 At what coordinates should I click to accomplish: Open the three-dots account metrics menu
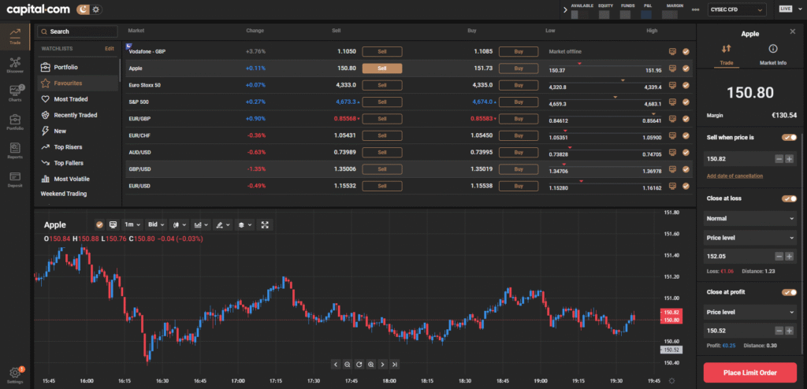click(x=696, y=9)
